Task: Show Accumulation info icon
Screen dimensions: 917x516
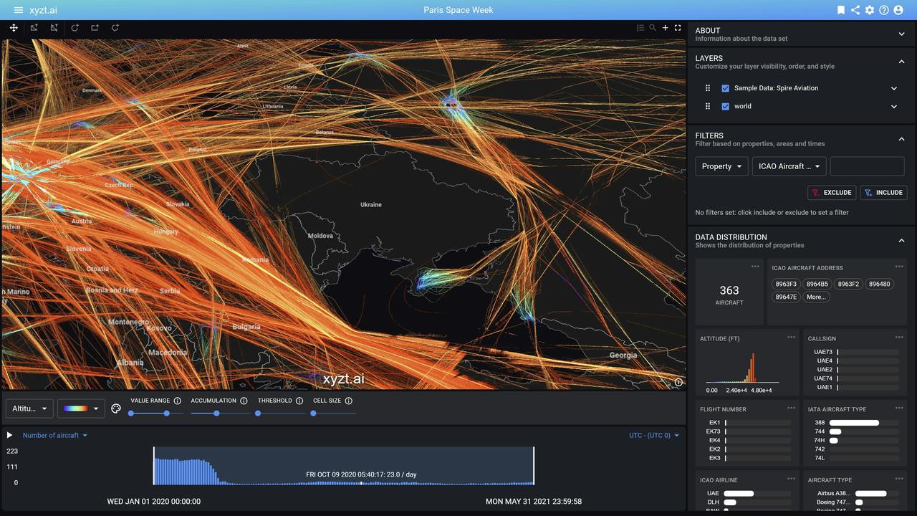Action: pos(244,401)
